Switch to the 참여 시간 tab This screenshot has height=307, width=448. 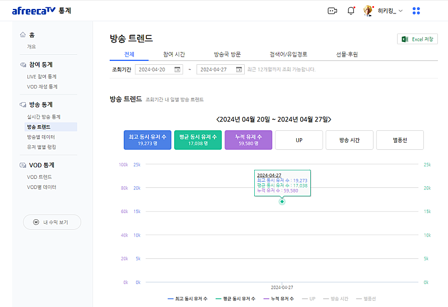point(174,54)
